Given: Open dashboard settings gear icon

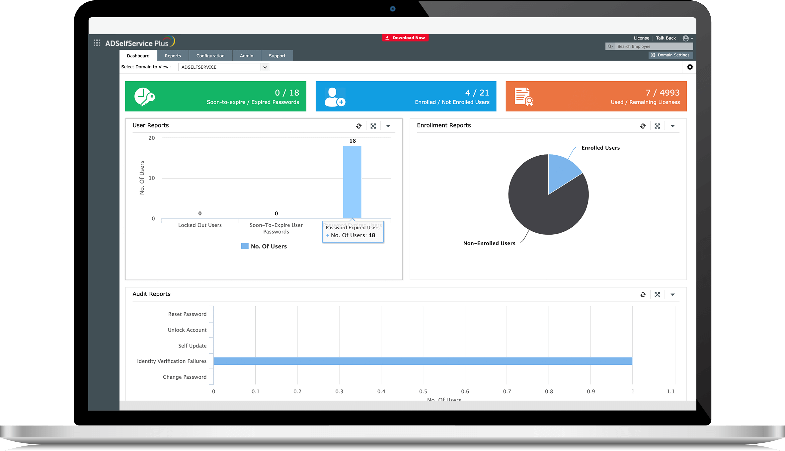Looking at the screenshot, I should pos(690,67).
